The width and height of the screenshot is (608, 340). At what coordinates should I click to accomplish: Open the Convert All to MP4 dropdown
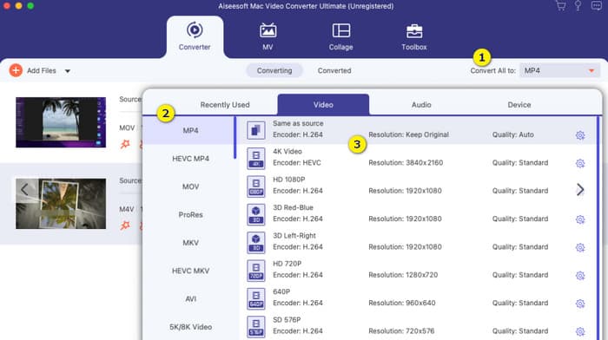559,70
